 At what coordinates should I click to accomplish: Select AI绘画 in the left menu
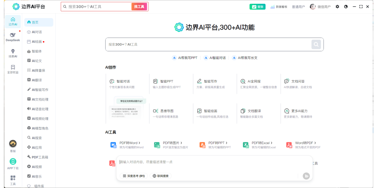tap(36, 42)
